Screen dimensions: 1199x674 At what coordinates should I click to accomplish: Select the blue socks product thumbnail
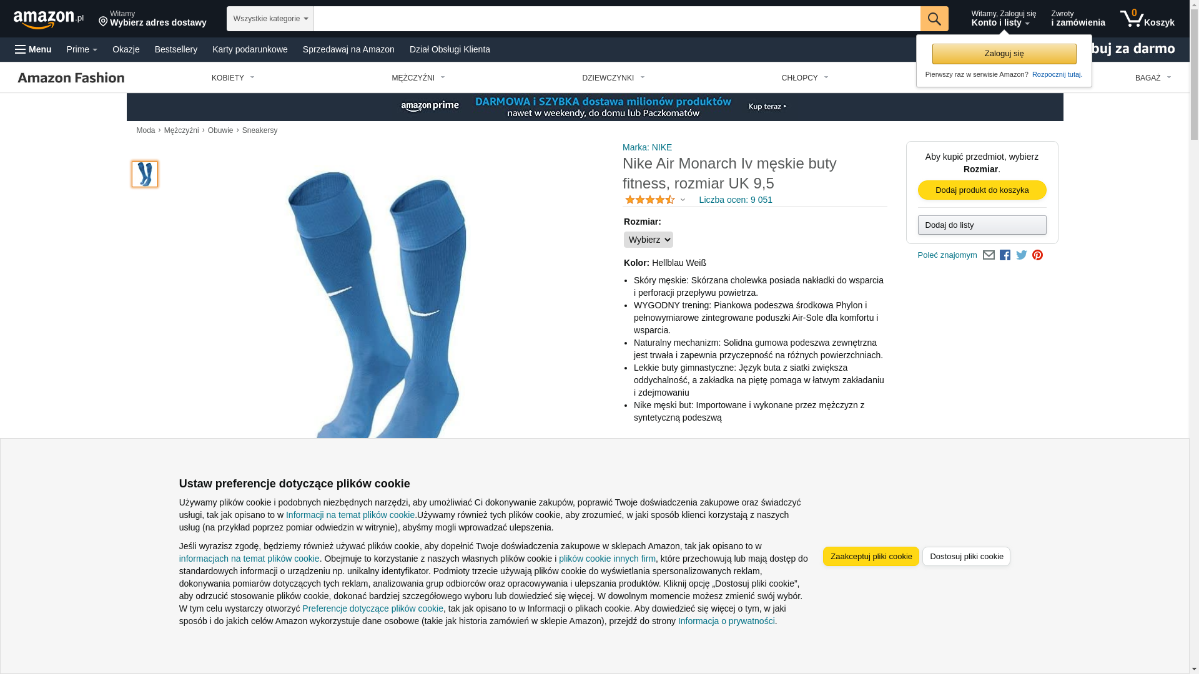(x=145, y=174)
